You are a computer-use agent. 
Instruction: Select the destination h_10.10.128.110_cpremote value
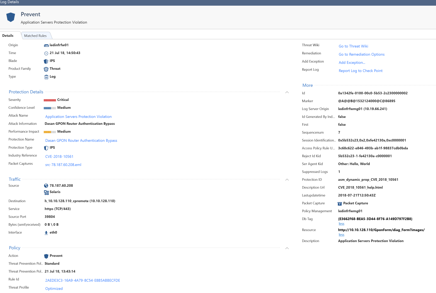(80, 201)
